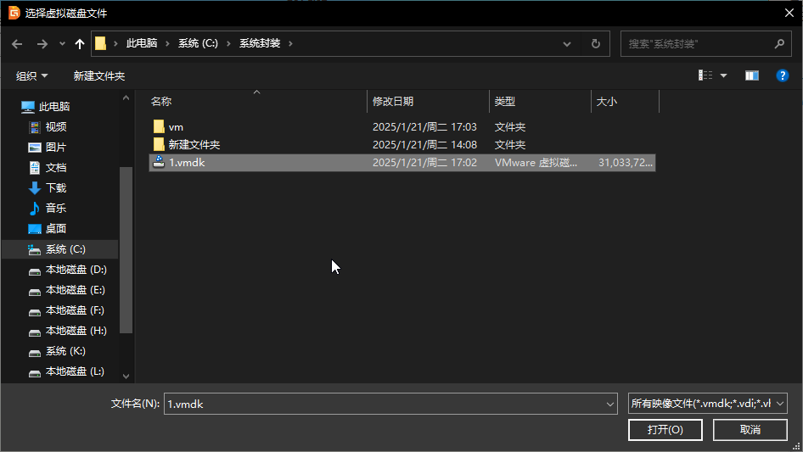This screenshot has width=803, height=452.
Task: Toggle the preview pane icon
Action: (751, 75)
